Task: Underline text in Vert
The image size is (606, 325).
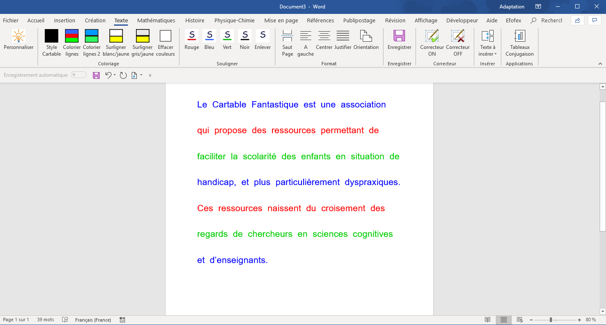Action: coord(227,36)
